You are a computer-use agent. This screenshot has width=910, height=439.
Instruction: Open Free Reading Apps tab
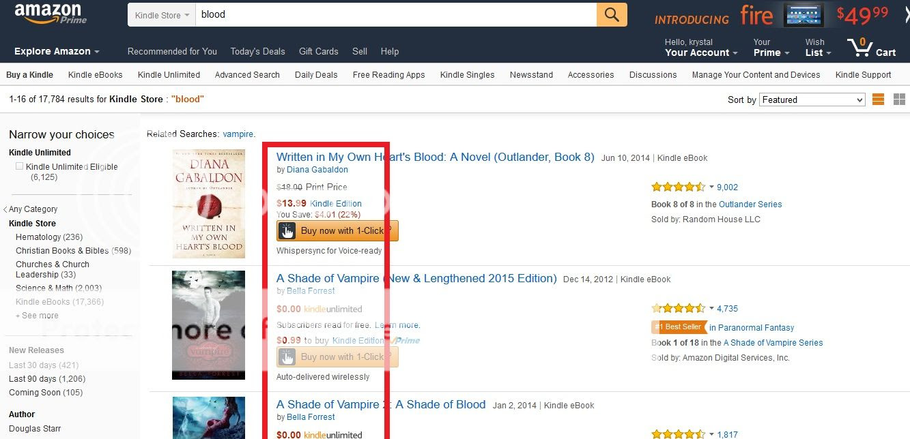(x=388, y=75)
